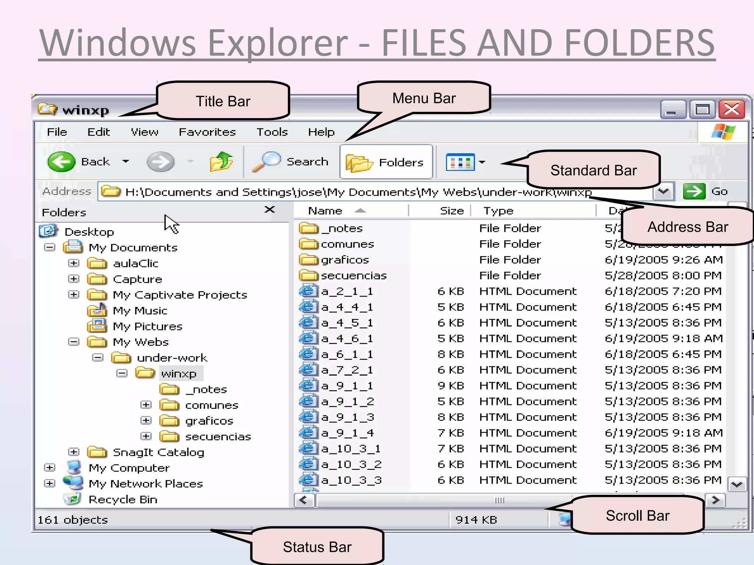The height and width of the screenshot is (565, 754).
Task: Open the Tools menu
Action: pyautogui.click(x=272, y=132)
